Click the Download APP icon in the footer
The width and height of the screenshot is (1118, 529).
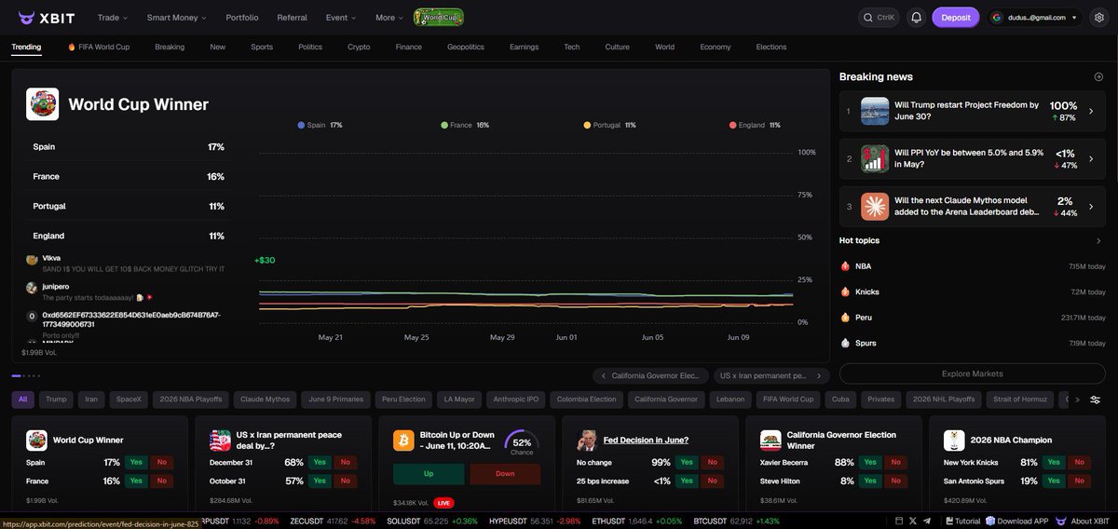point(991,521)
